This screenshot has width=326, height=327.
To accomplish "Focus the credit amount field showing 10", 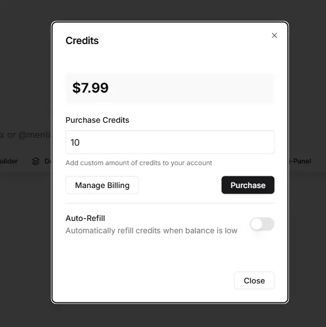I will pyautogui.click(x=170, y=142).
